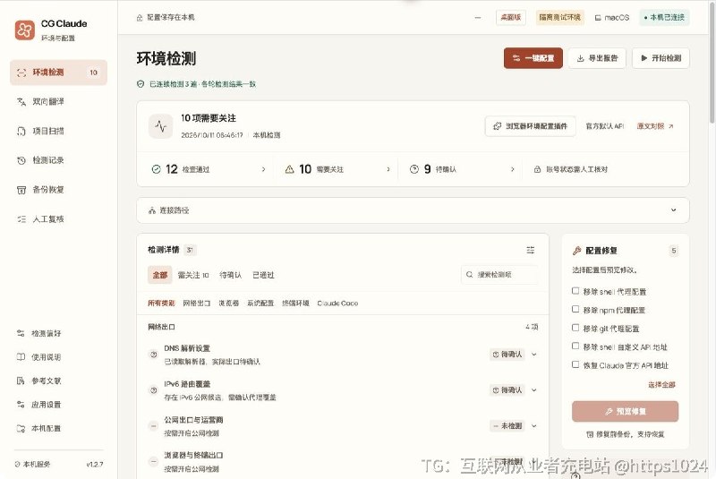Expand the 12 检查通过 chevron
This screenshot has width=716, height=479.
pyautogui.click(x=263, y=169)
